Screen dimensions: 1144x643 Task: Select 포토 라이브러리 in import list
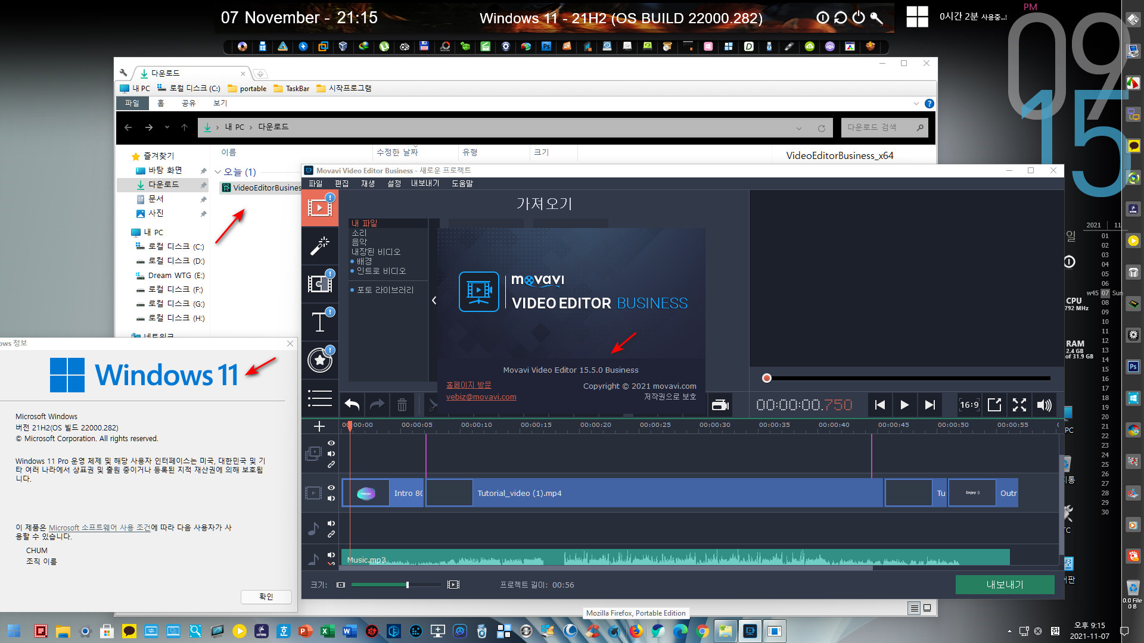385,290
